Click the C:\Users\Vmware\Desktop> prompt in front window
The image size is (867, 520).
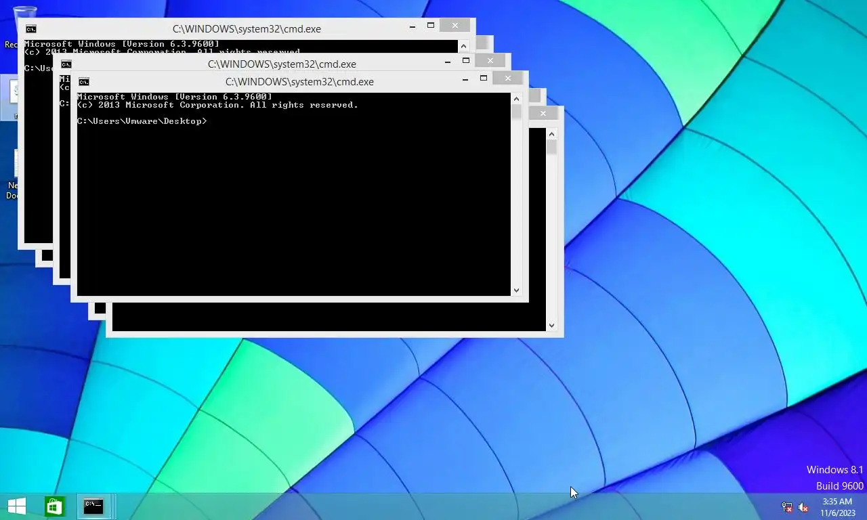coord(142,121)
